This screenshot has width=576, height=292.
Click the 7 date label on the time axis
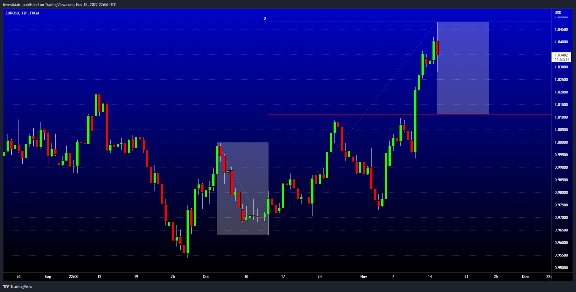click(393, 277)
